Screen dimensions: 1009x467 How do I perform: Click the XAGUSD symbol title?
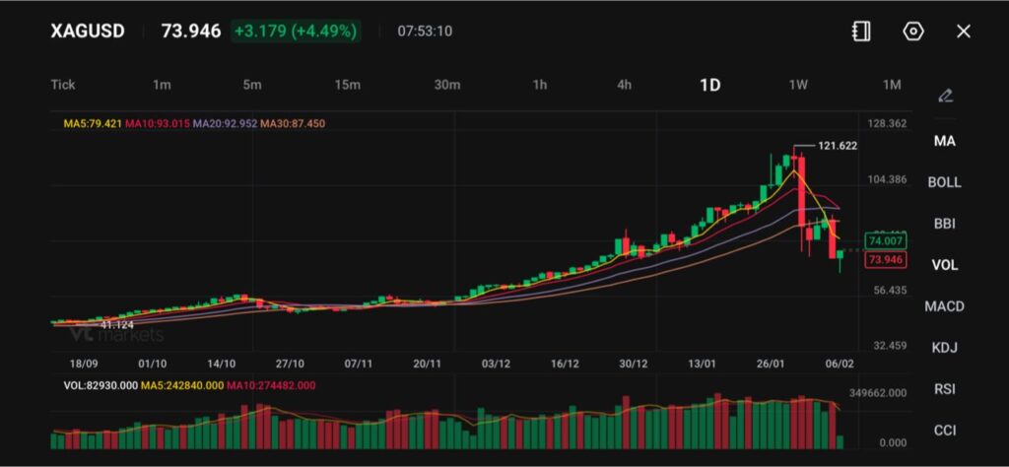(88, 32)
